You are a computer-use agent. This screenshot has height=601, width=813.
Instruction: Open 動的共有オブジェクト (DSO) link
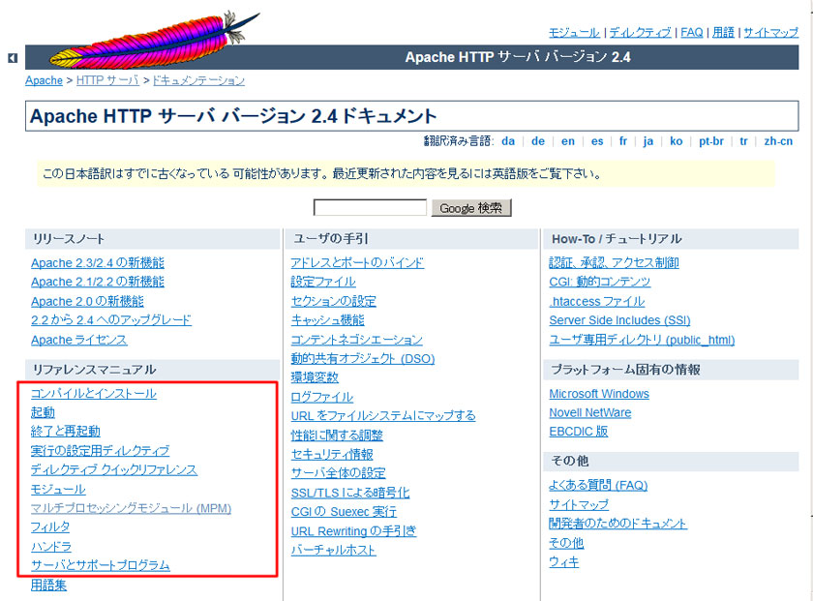coord(363,359)
